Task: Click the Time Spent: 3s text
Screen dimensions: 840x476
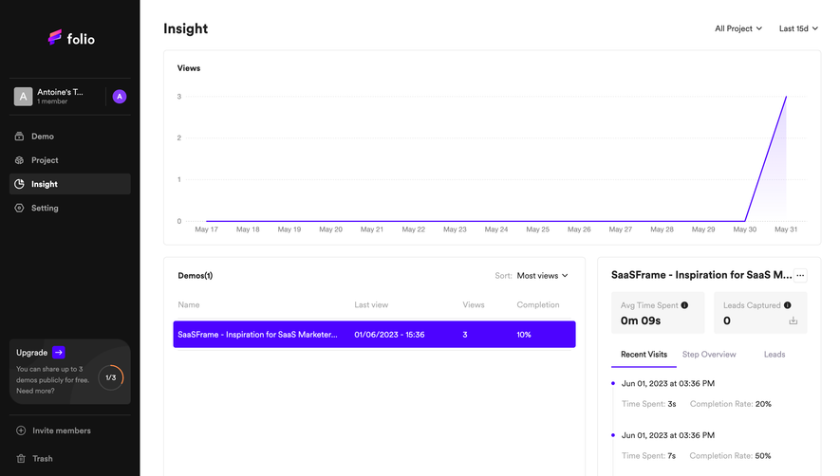Action: pos(649,404)
